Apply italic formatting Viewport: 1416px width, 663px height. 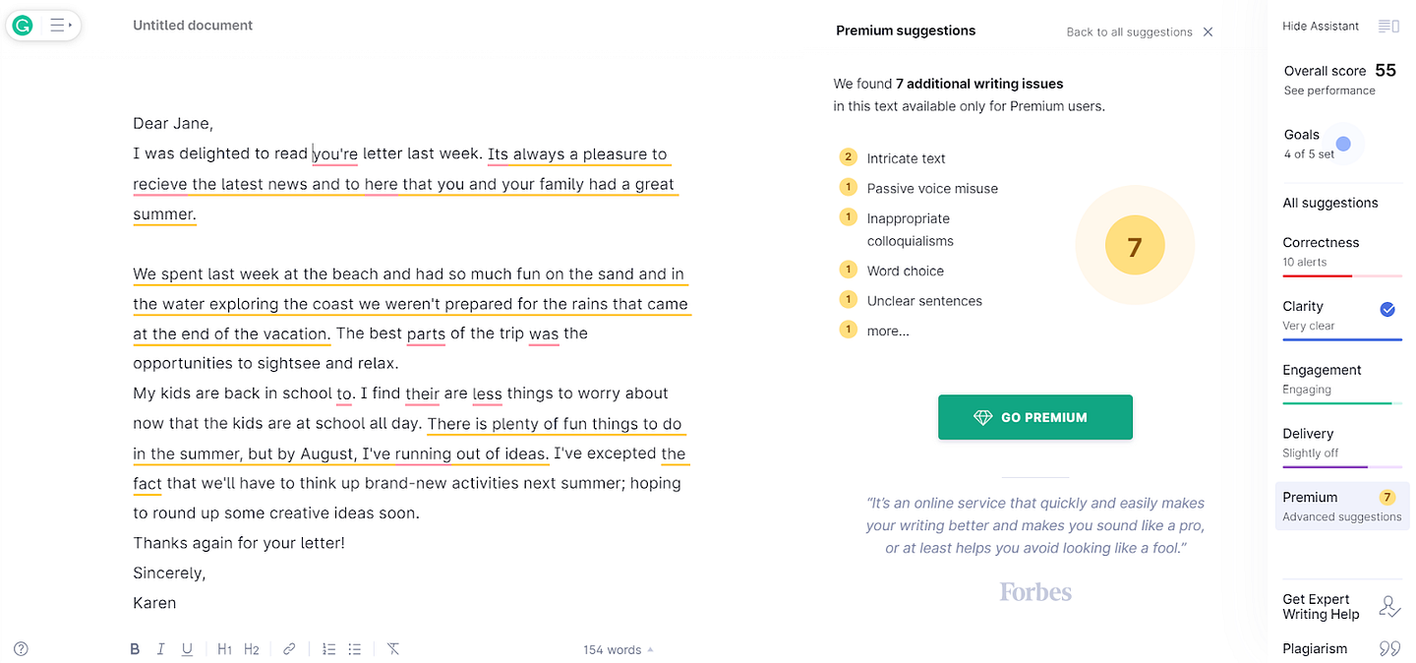161,649
